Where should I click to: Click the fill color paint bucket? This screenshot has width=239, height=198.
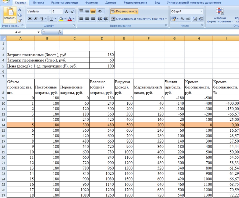pos(61,19)
